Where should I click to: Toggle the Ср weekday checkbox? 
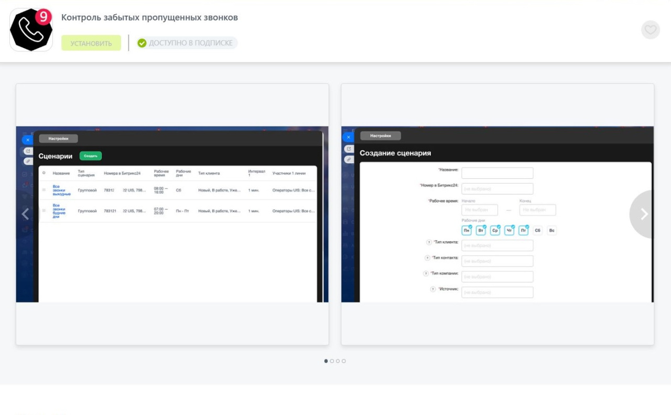[495, 230]
